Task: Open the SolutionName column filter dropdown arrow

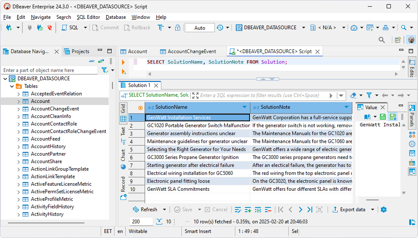Action: [245, 107]
